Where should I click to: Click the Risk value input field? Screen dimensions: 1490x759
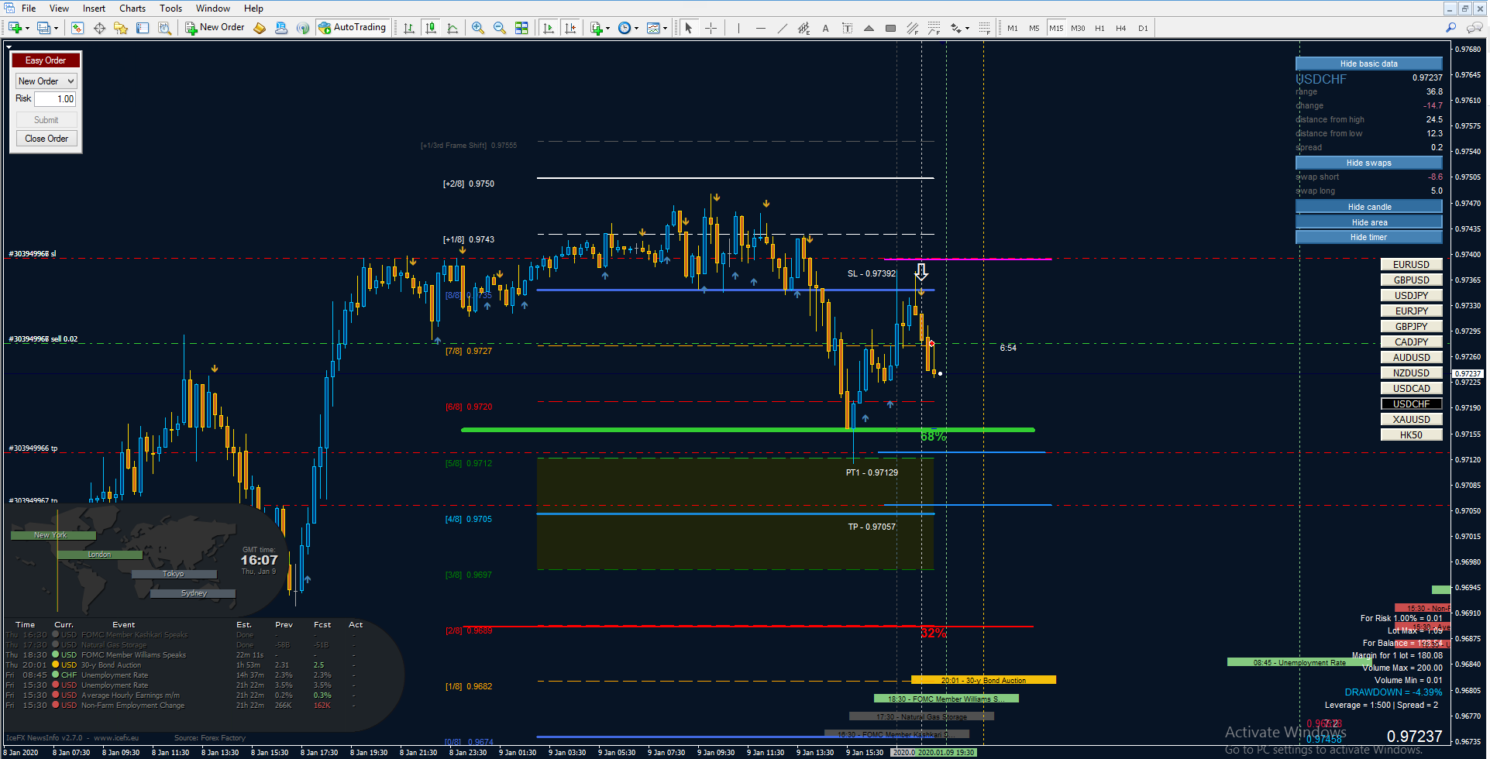(x=55, y=99)
